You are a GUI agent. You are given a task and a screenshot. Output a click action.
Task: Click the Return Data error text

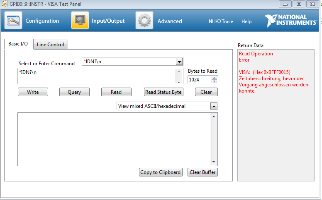(273, 72)
